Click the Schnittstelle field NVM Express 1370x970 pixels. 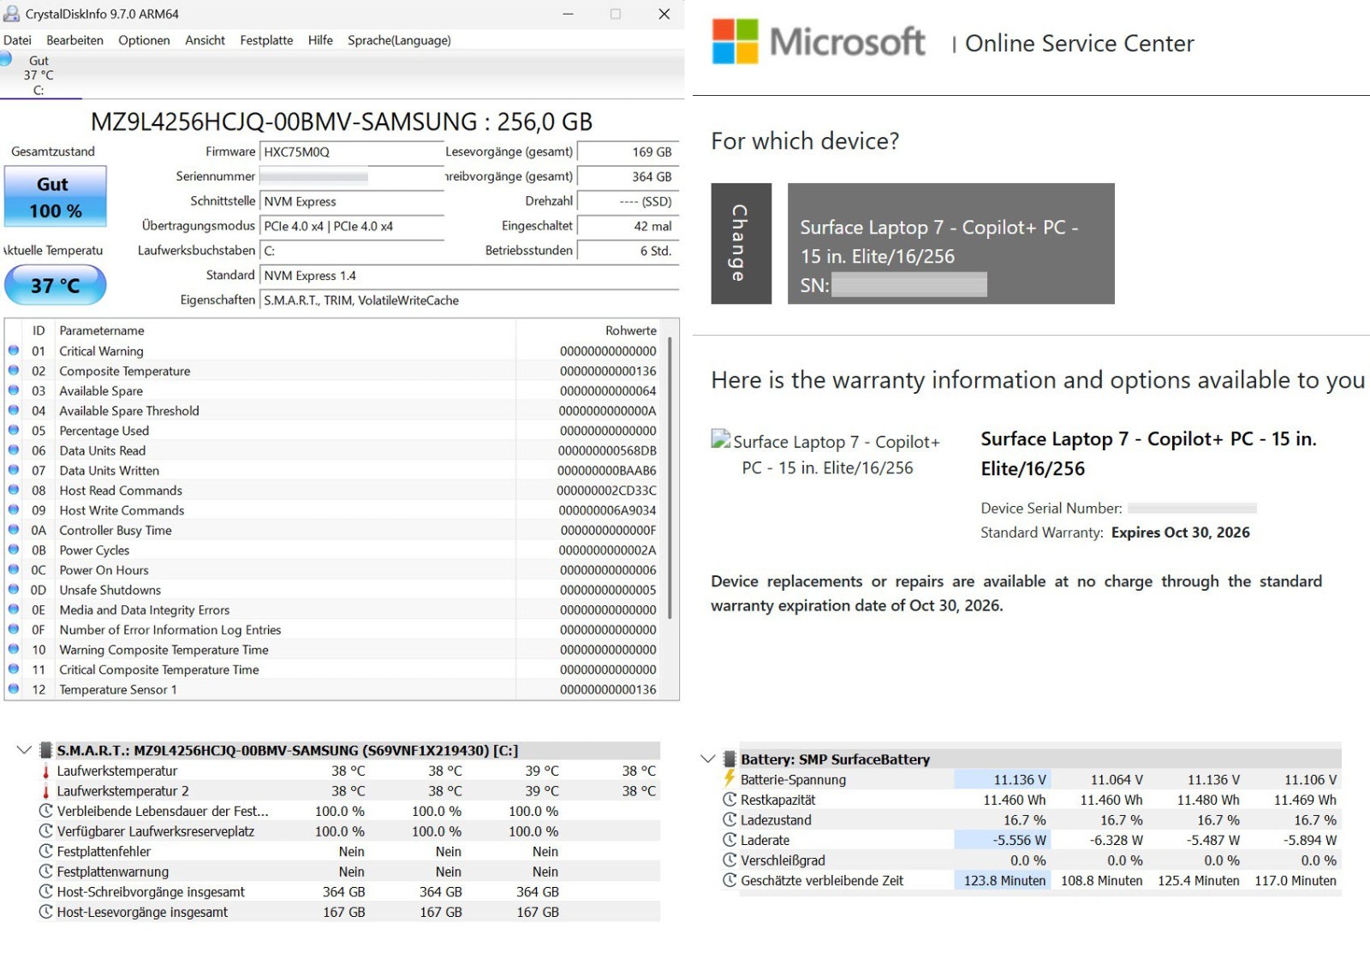pos(351,201)
